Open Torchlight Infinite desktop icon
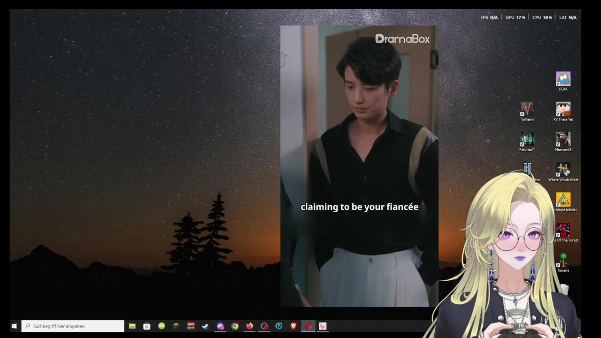Screen dimensions: 601x338 (563, 202)
